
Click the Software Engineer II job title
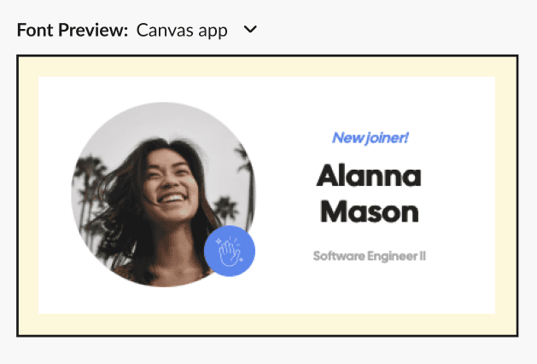click(369, 256)
